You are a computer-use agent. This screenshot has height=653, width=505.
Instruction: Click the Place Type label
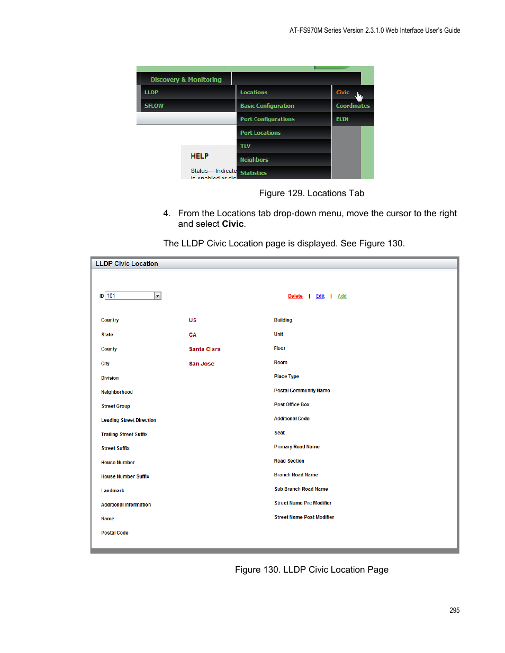[286, 376]
